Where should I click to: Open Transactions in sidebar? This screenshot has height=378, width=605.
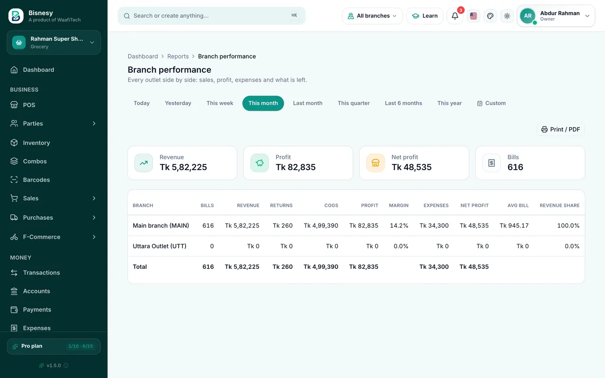click(x=54, y=273)
